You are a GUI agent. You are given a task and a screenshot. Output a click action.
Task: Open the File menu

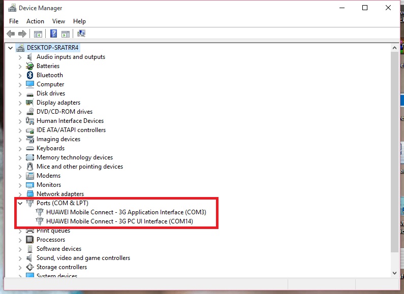14,21
